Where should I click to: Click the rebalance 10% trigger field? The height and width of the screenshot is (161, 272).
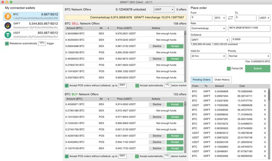pyautogui.click(x=42, y=43)
